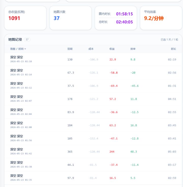183x187 pixels.
Task: Click the 已选 1 天 / 1 轮 label
Action: pyautogui.click(x=169, y=40)
